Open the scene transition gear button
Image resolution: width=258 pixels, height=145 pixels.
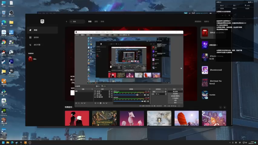[x=165, y=92]
